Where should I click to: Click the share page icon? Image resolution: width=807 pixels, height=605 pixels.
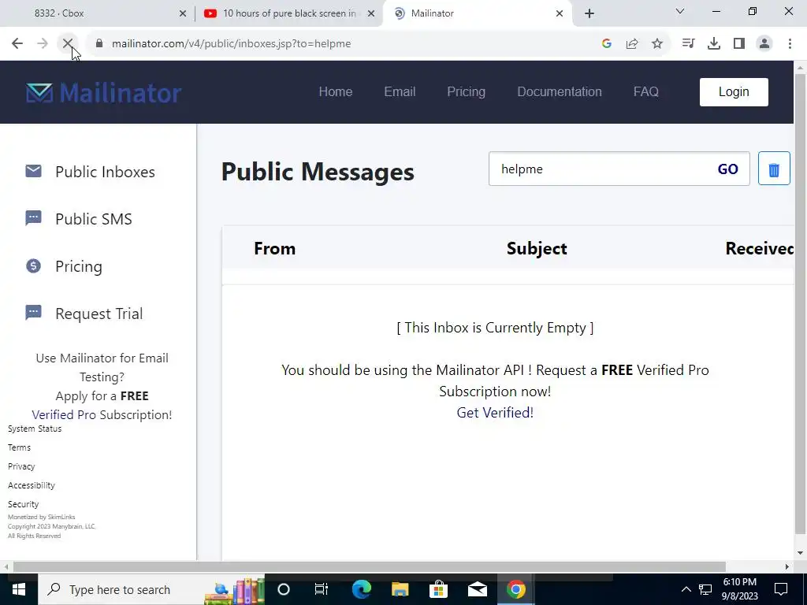632,44
